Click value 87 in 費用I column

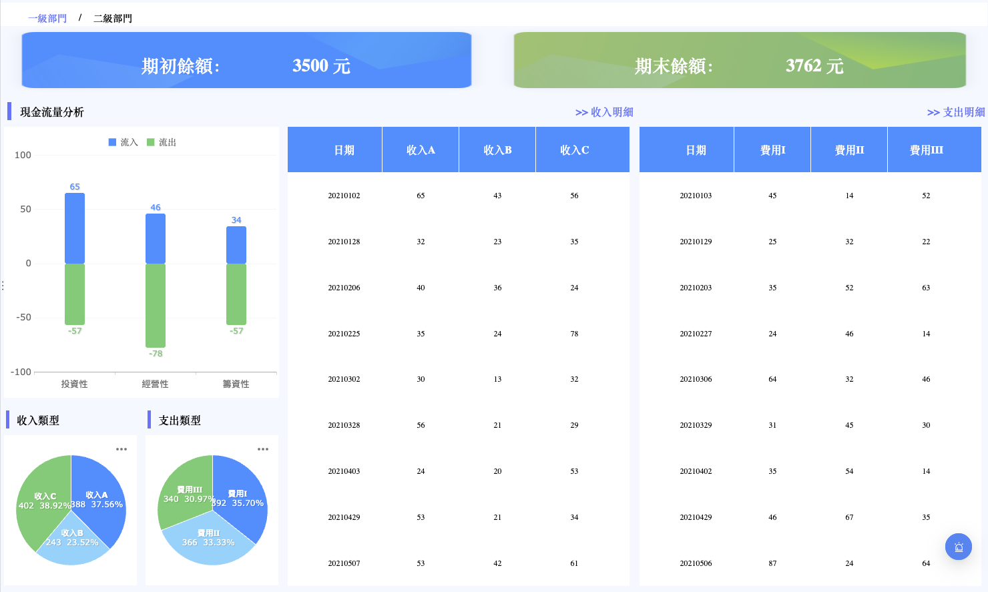point(772,563)
